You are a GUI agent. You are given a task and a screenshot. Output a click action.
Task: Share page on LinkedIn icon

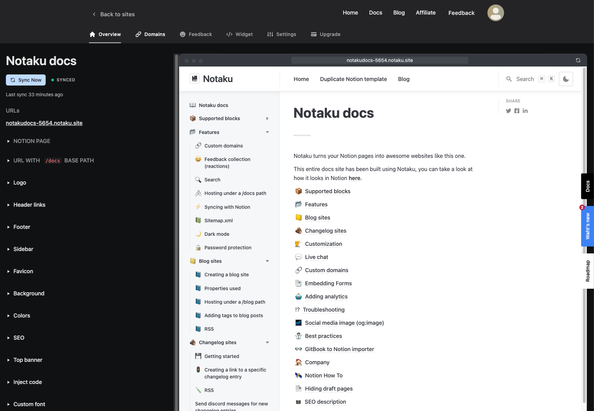(x=525, y=111)
